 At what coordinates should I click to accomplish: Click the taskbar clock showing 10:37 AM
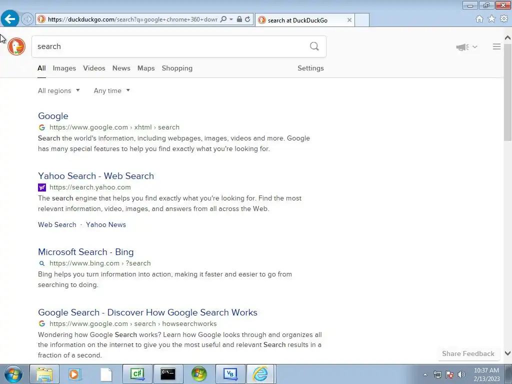pos(486,374)
